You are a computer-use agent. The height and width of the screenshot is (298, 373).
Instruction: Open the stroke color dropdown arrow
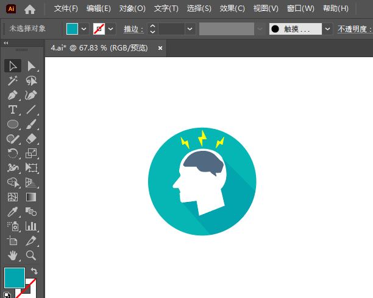[x=110, y=29]
